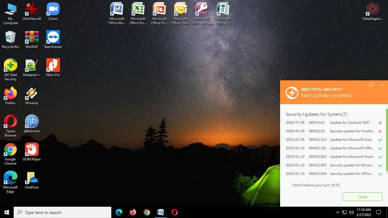Screen dimensions: 388x218
Task: Click the qBittorrent shortcut
Action: coord(32,124)
